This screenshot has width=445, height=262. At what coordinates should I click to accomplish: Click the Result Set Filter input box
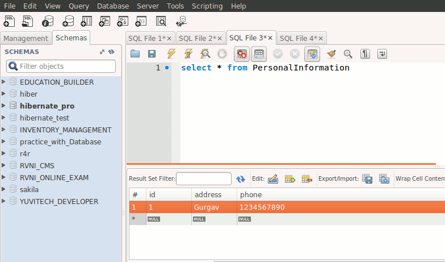pyautogui.click(x=204, y=178)
